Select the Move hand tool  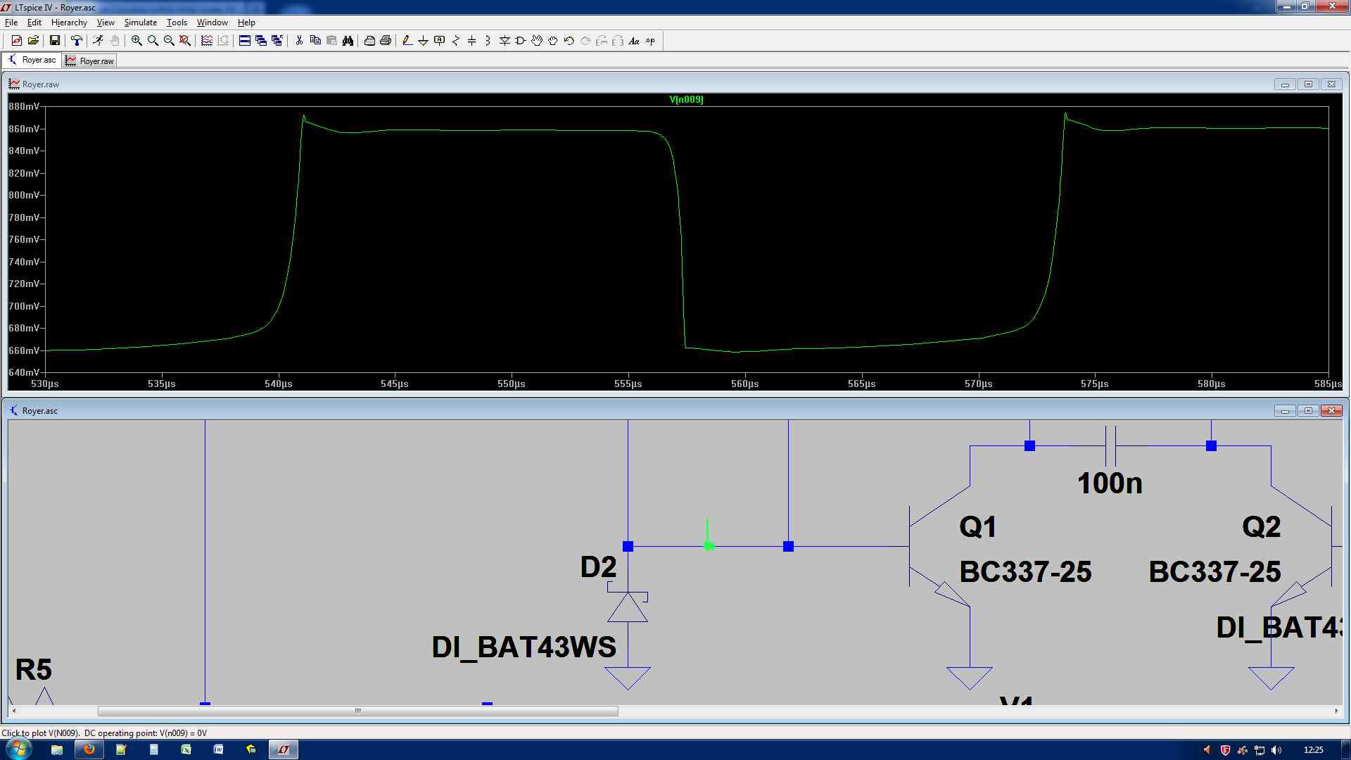tap(537, 41)
